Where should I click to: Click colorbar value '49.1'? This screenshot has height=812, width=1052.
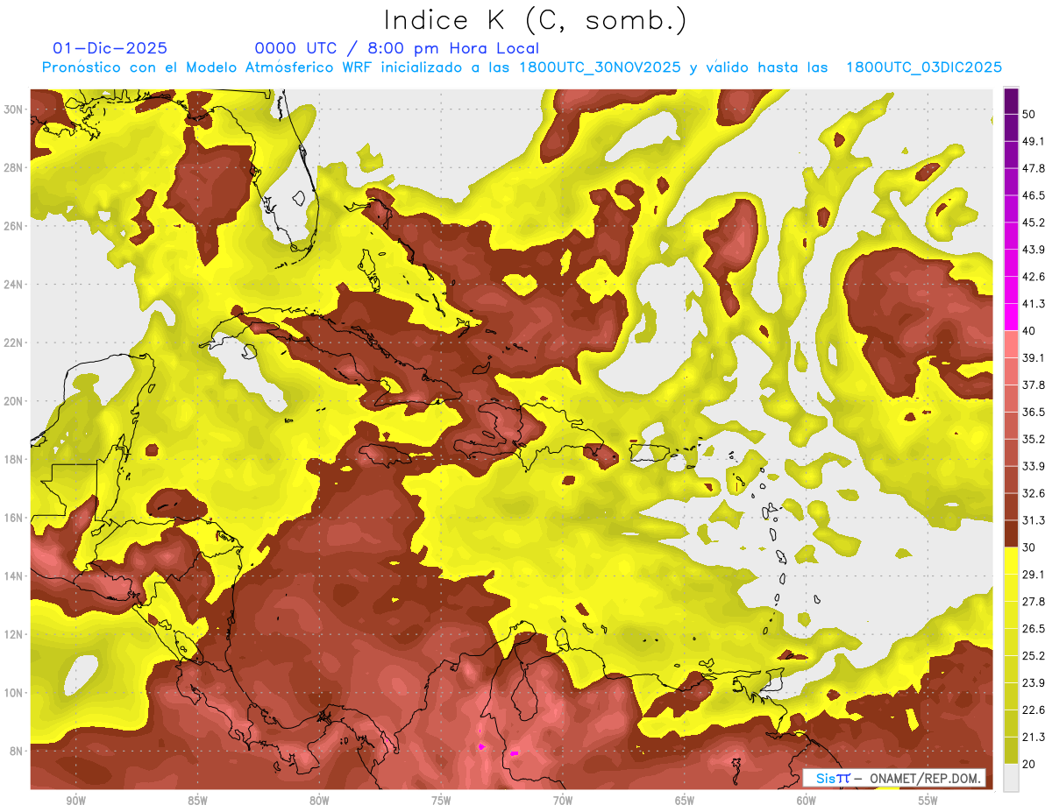(1033, 141)
